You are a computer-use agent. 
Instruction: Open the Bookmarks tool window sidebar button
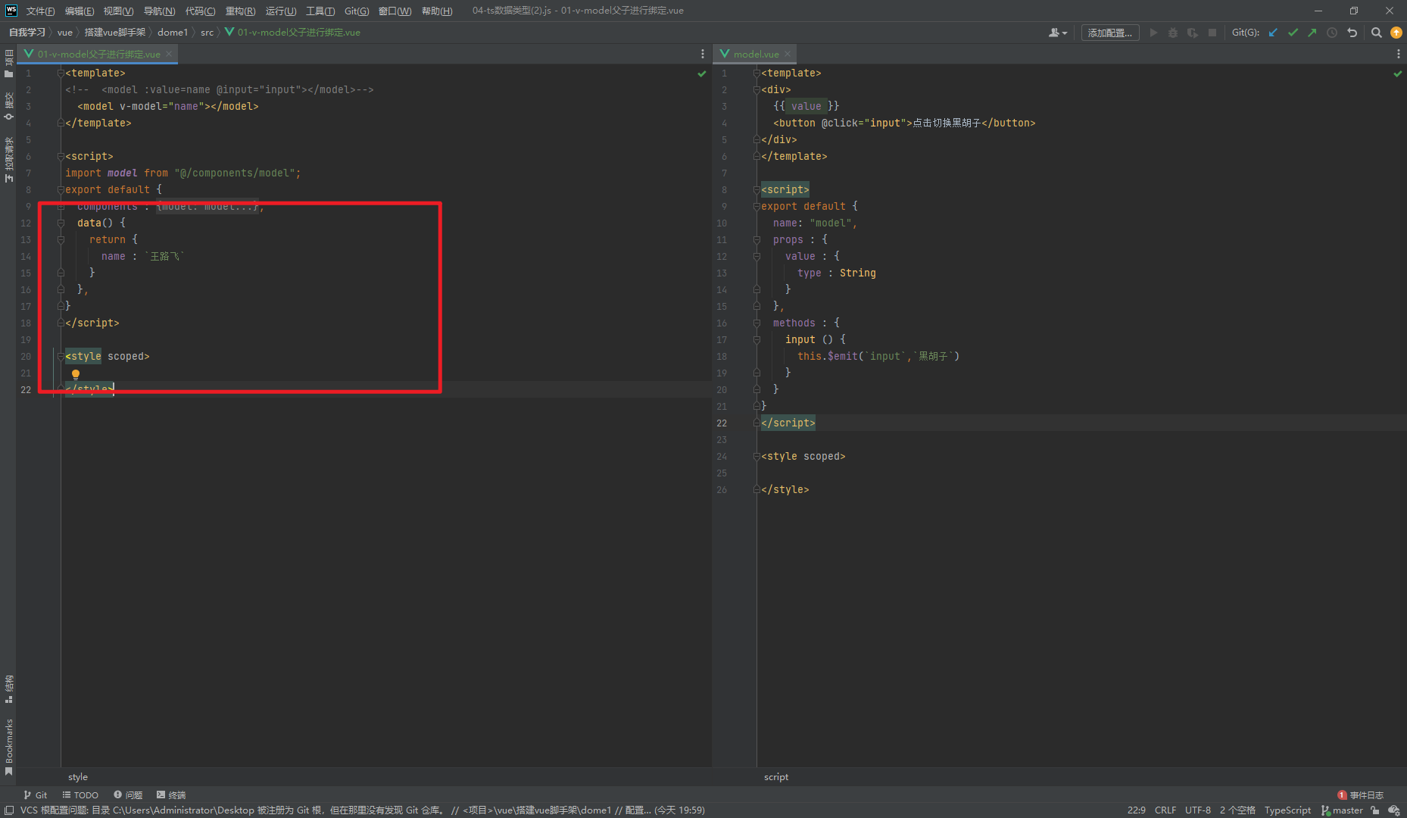point(9,748)
